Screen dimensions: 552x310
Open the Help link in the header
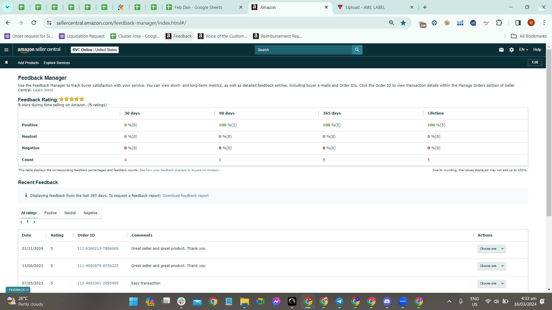[x=537, y=50]
